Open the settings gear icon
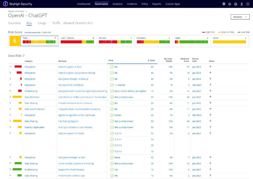 [230, 4]
